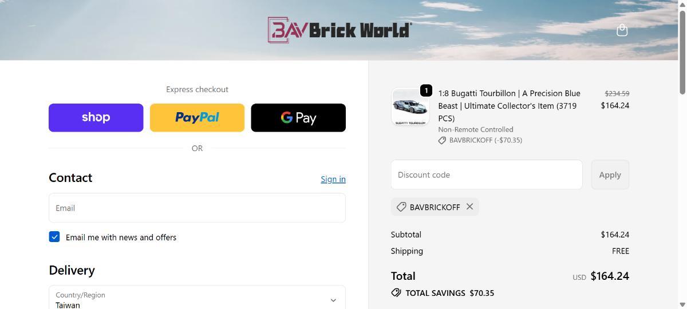Click the Bugatti Tourbillon product thumbnail

[x=410, y=107]
